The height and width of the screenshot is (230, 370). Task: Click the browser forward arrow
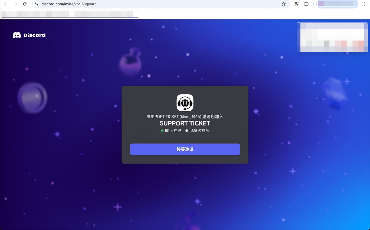[x=15, y=4]
